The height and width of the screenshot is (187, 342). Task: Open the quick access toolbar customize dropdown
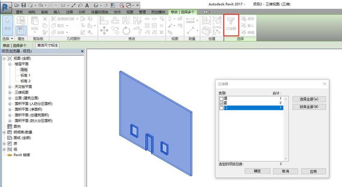click(138, 5)
